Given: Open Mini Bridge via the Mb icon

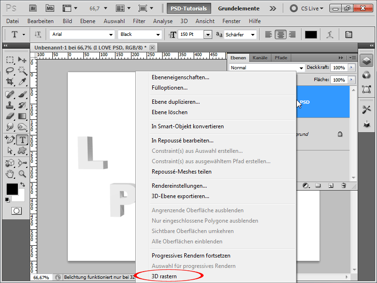Looking at the screenshot, I should click(x=50, y=8).
